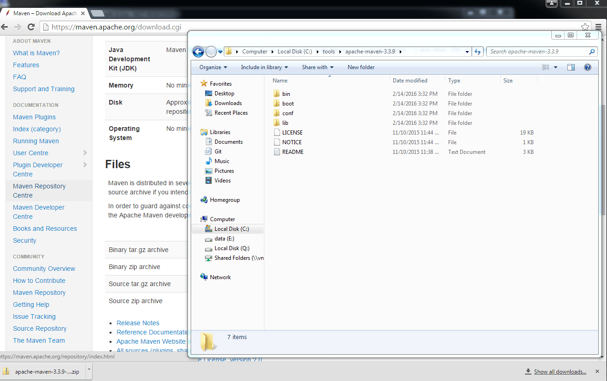Open address bar previous locations dropdown

click(467, 52)
